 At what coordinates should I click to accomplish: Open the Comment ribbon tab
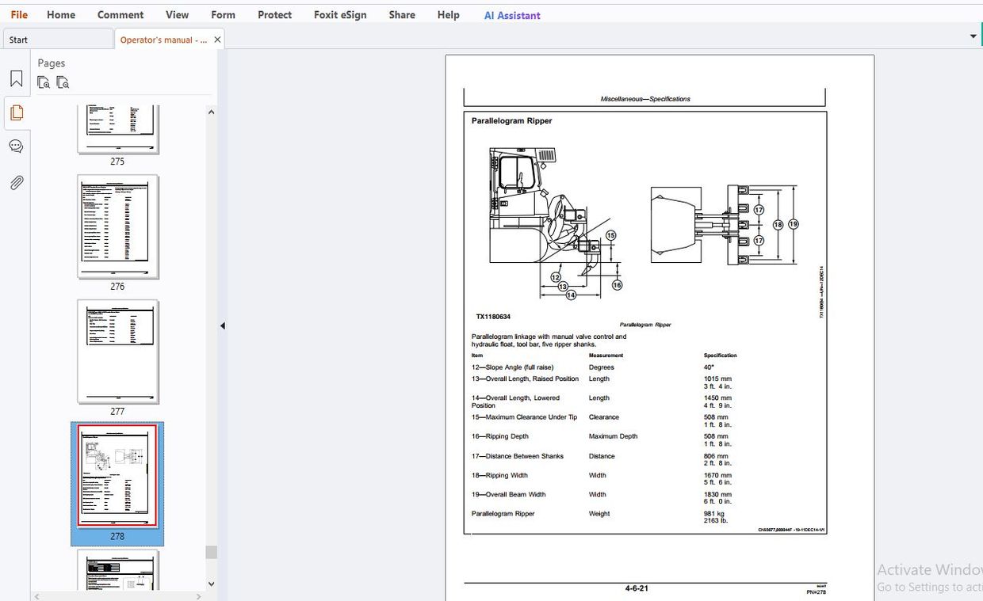(x=120, y=13)
